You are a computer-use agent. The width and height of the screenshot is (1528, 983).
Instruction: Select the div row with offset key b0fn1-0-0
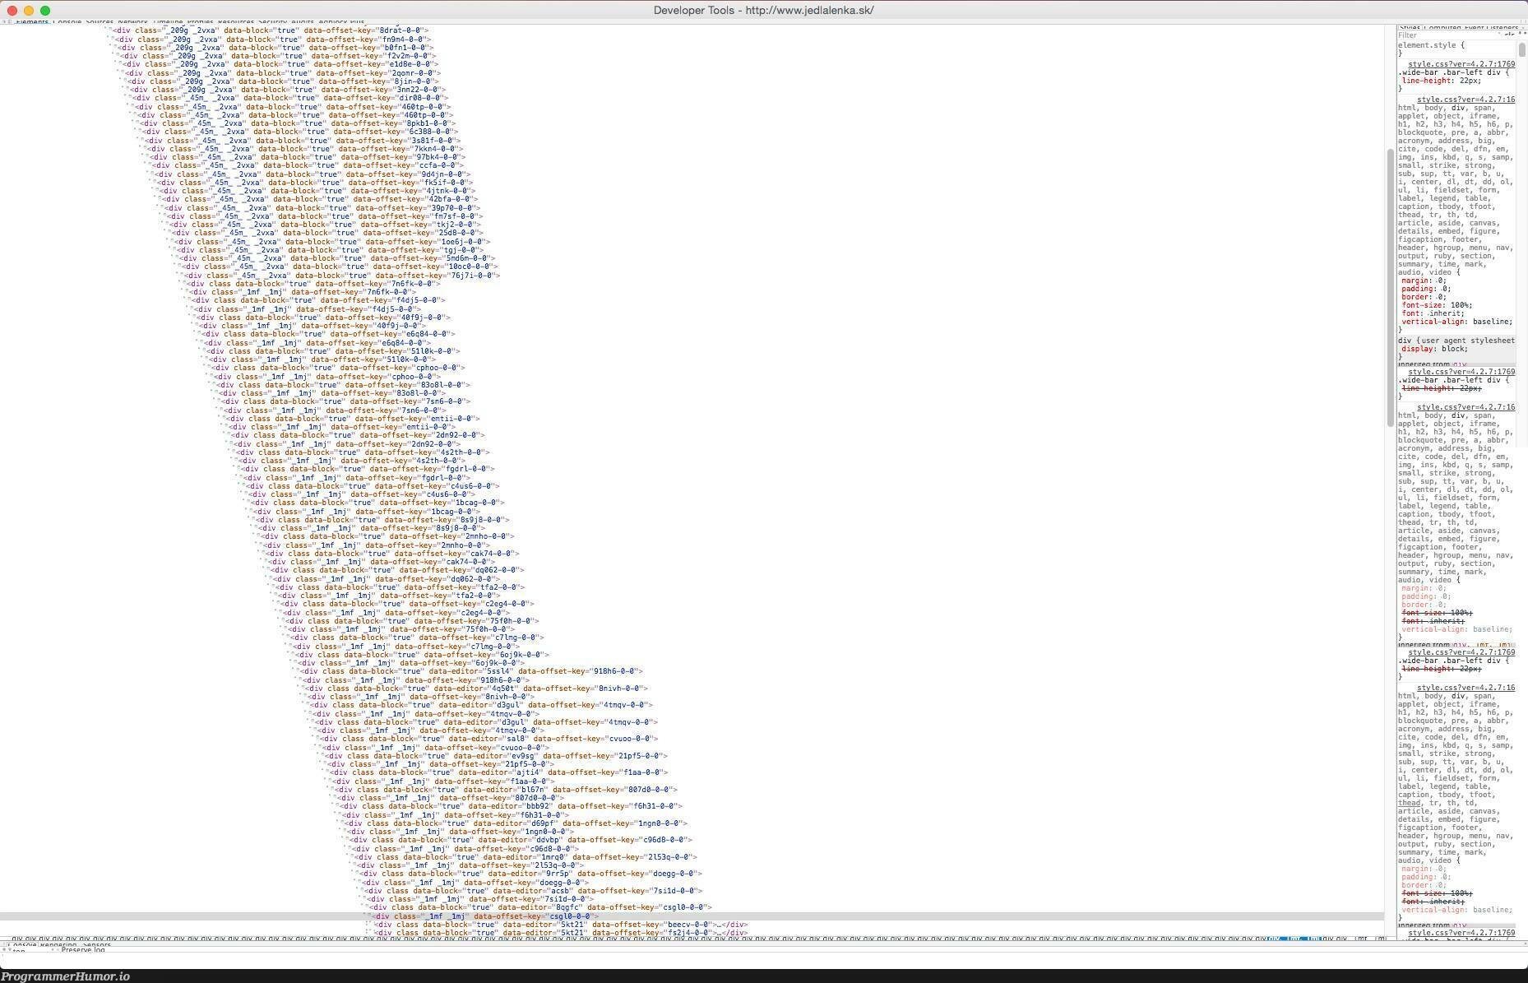coord(275,48)
